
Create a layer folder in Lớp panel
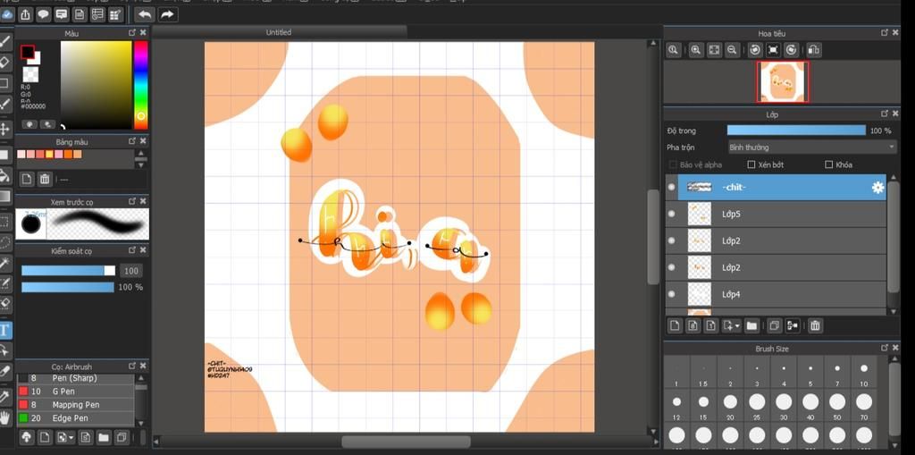(751, 325)
